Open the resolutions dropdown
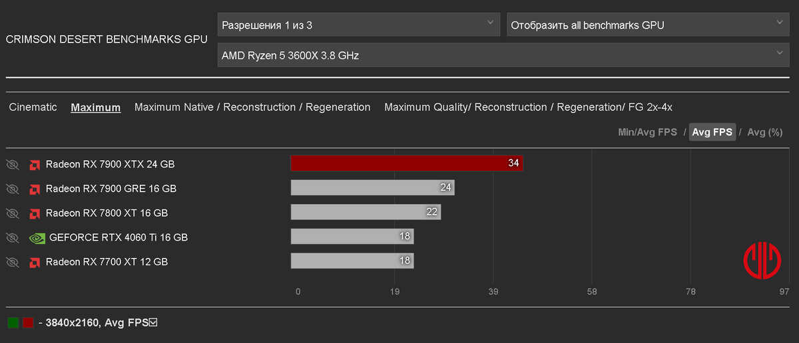Screen dimensions: 799x343 pos(359,25)
